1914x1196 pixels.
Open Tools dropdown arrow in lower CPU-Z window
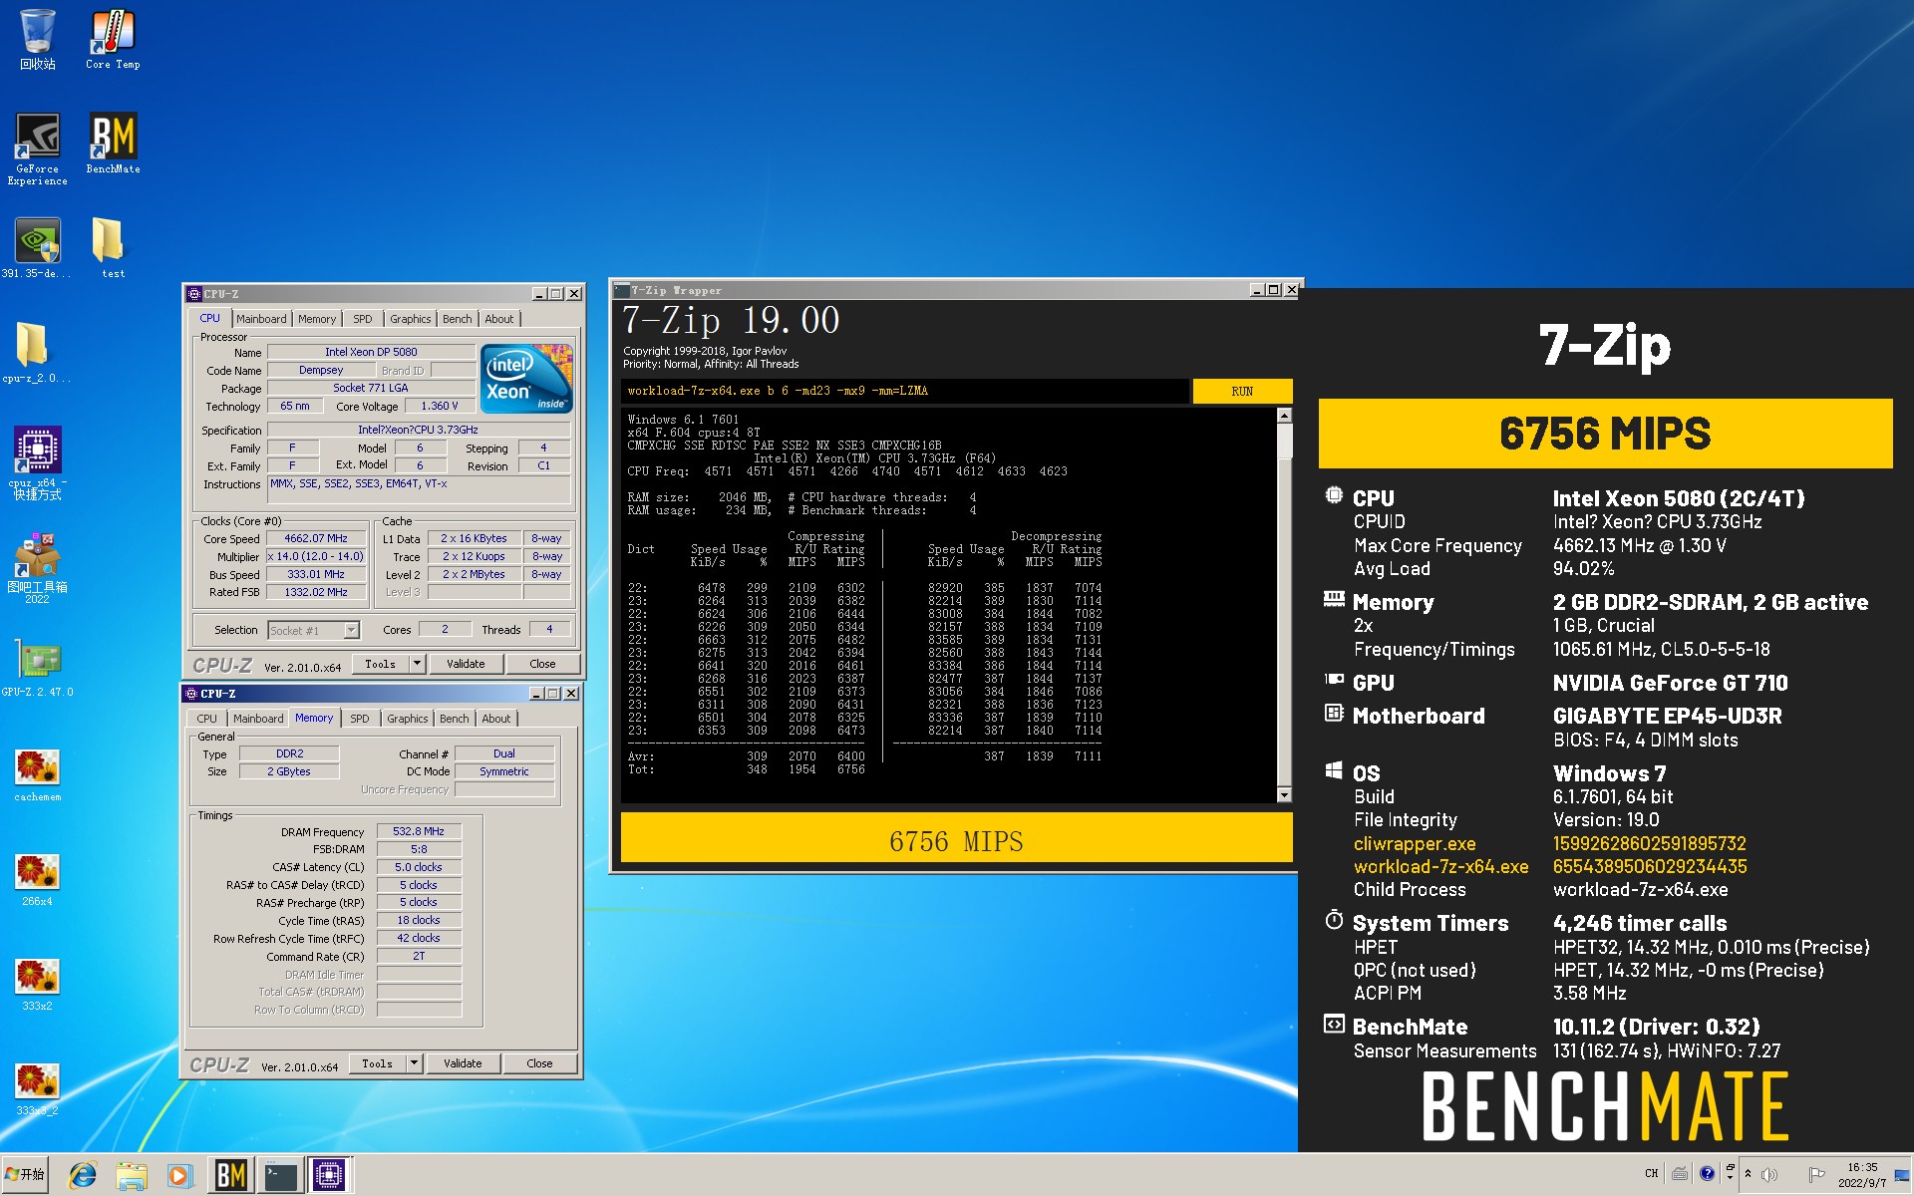coord(414,1063)
